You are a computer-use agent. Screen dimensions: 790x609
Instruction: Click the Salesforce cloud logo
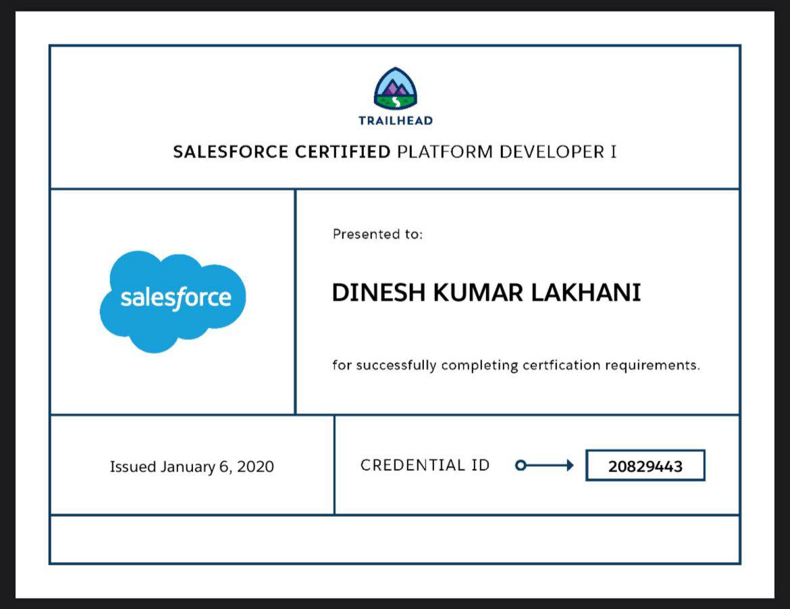(173, 301)
